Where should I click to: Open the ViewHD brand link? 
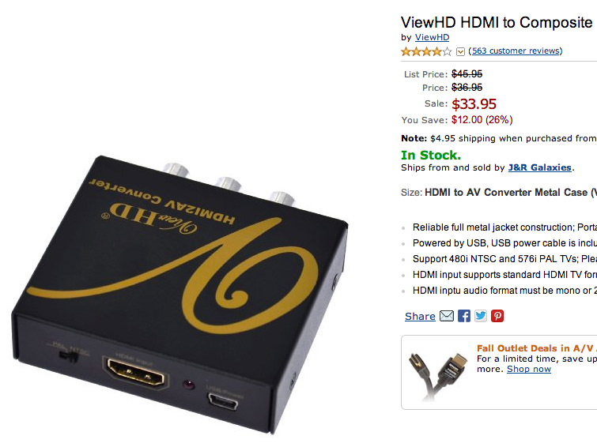[433, 37]
